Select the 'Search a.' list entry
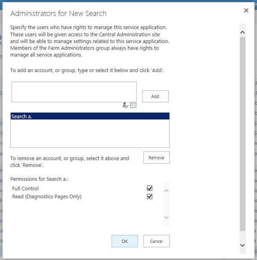 coord(90,116)
